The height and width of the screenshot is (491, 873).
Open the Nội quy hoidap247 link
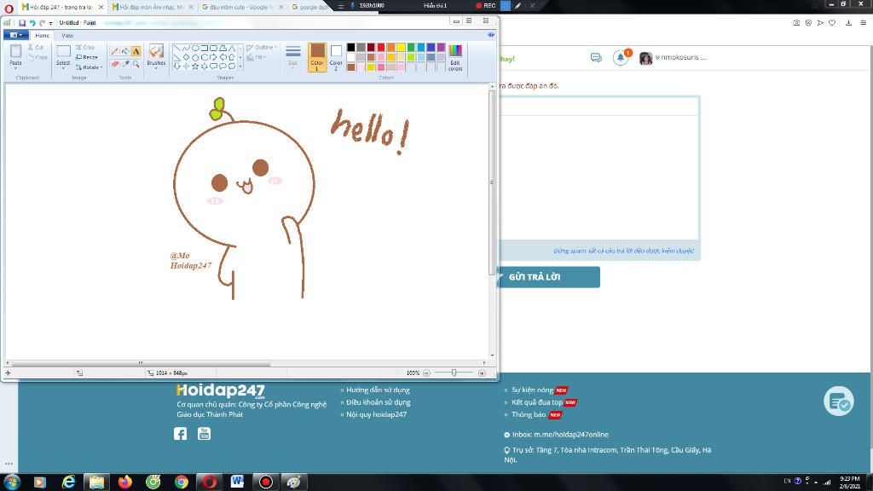(x=376, y=414)
